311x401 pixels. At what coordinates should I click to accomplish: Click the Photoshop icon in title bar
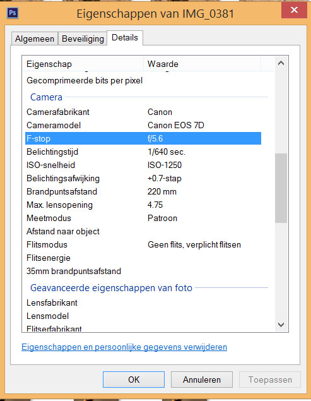click(13, 13)
